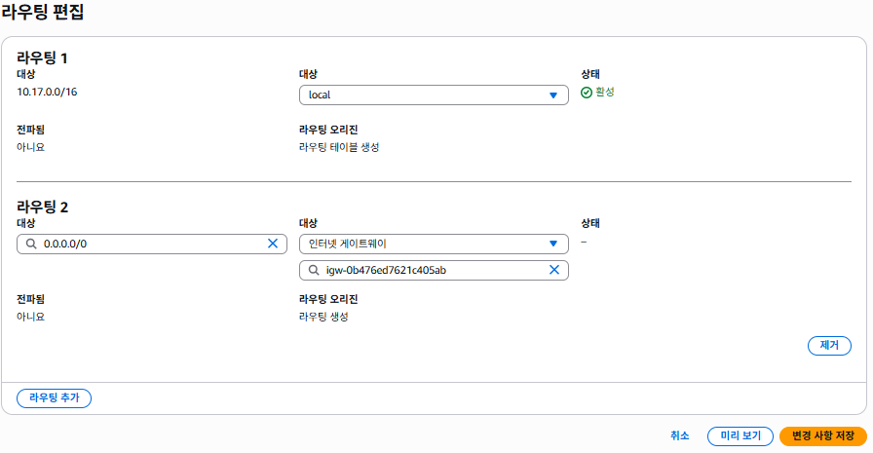Viewport: 873px width, 453px height.
Task: Click magnifier icon in 0.0.0.0/0 field
Action: tap(31, 244)
